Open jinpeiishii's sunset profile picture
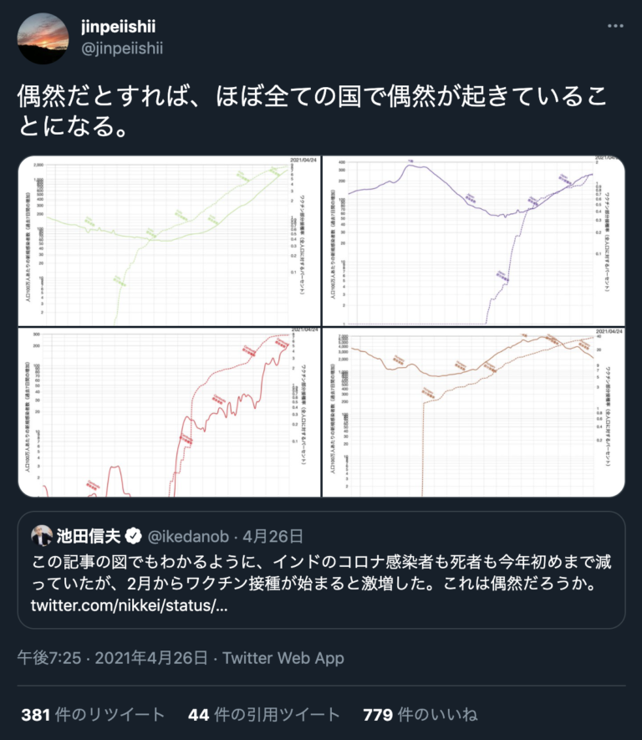The height and width of the screenshot is (740, 642). (x=43, y=38)
